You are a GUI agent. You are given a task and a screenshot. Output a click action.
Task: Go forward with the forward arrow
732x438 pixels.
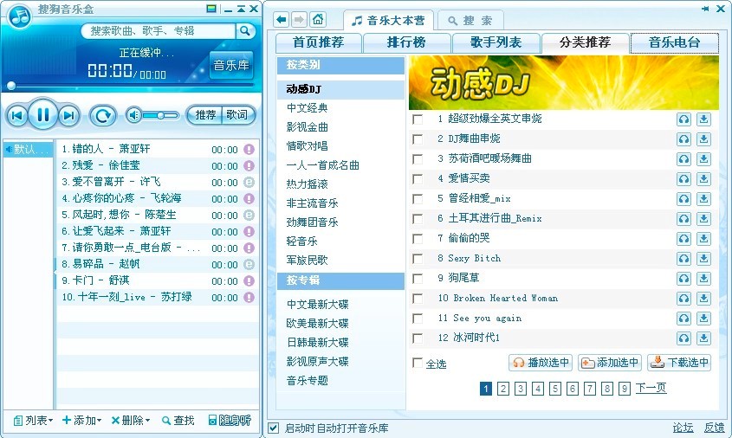[299, 20]
